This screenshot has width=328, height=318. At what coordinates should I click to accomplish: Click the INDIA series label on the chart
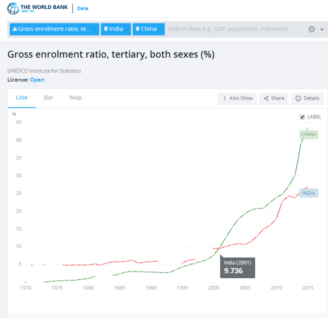pyautogui.click(x=309, y=193)
